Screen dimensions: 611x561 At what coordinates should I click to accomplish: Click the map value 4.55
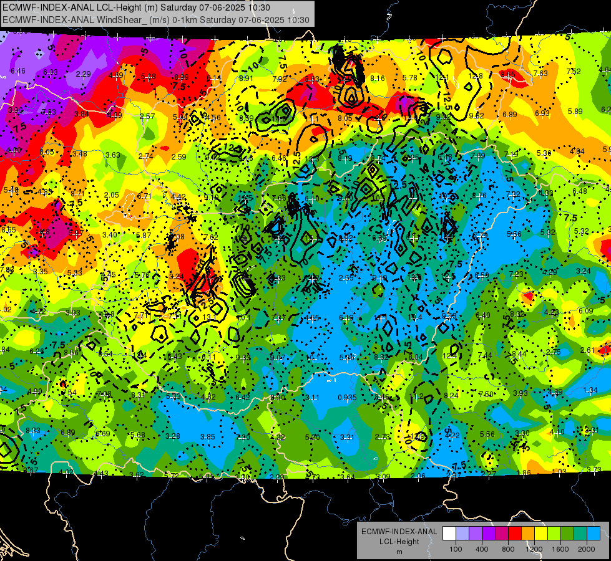coord(311,318)
